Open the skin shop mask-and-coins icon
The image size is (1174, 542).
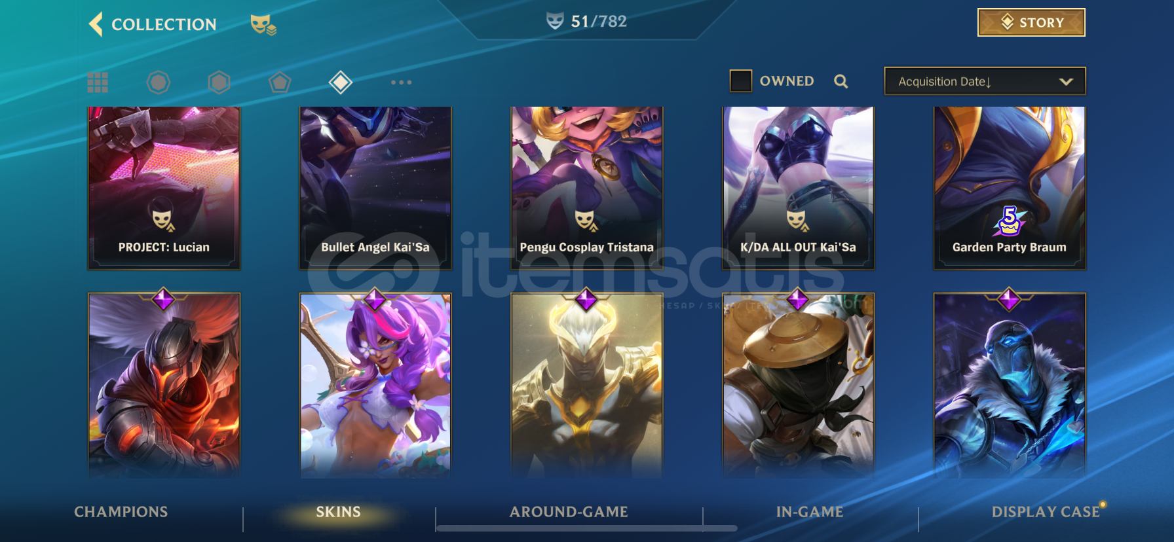point(263,25)
